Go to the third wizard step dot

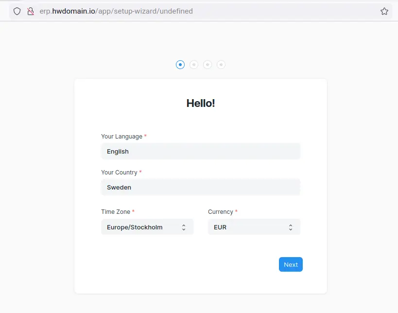[208, 65]
